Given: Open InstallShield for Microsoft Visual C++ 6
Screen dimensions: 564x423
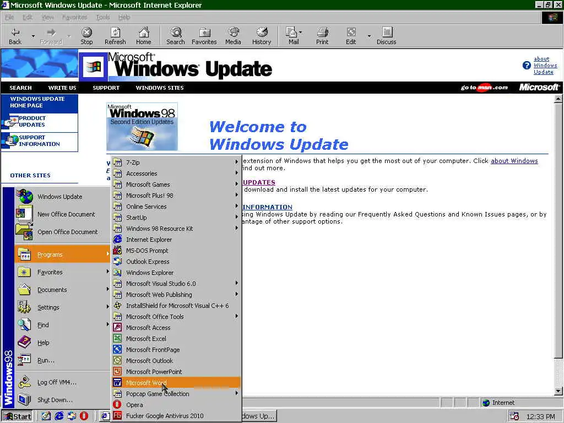Looking at the screenshot, I should pos(176,306).
